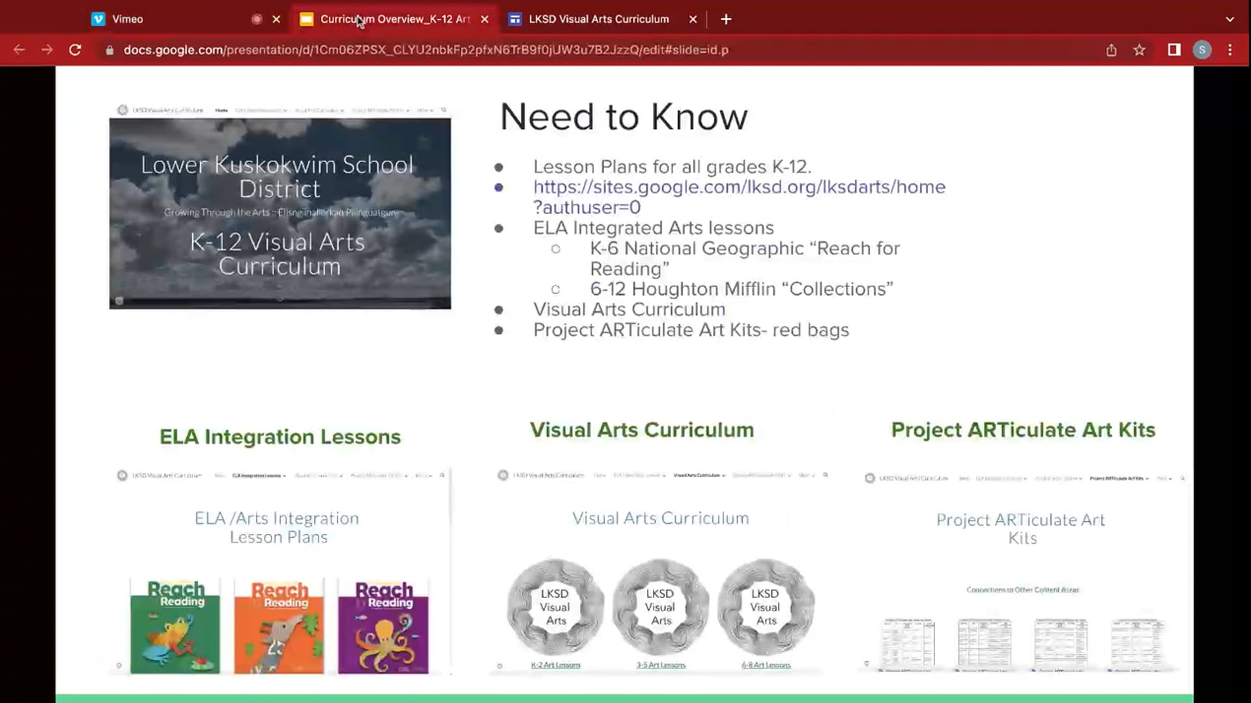Expand the tab search dropdown arrow
Image resolution: width=1251 pixels, height=703 pixels.
click(1229, 20)
